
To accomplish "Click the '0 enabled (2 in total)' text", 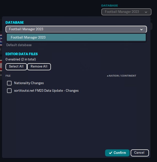I will pos(21,59).
